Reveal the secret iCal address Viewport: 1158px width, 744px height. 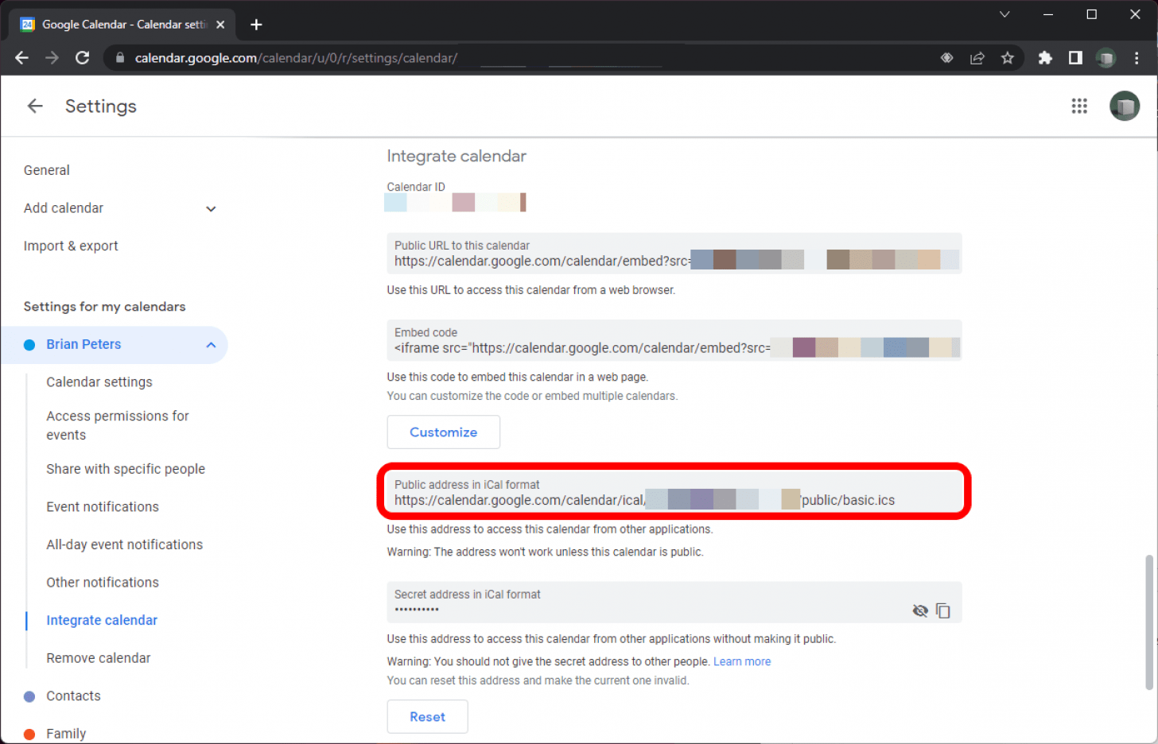(920, 610)
